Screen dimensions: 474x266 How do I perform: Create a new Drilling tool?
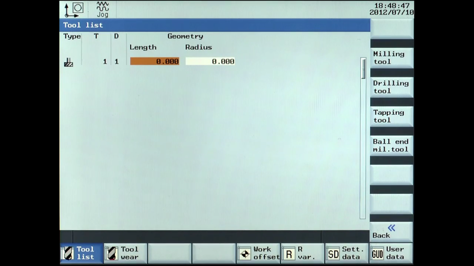coord(392,87)
